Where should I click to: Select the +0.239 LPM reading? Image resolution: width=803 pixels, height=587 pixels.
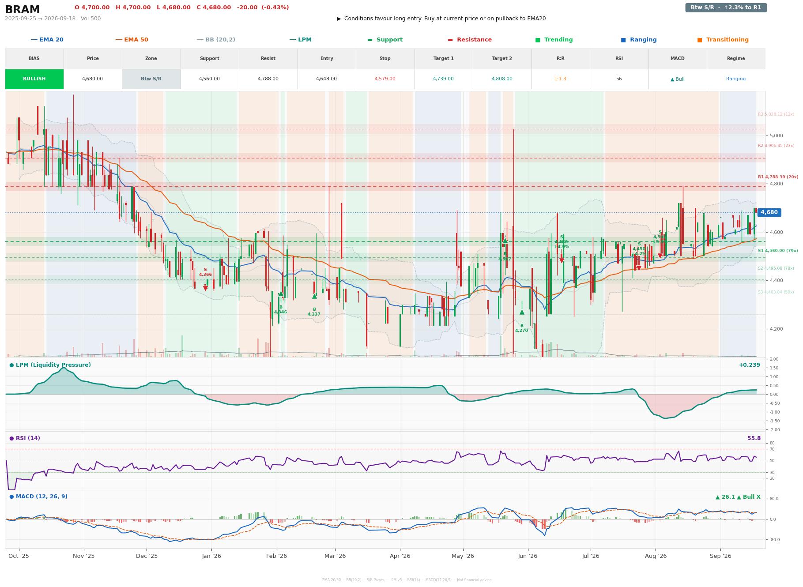click(x=750, y=365)
